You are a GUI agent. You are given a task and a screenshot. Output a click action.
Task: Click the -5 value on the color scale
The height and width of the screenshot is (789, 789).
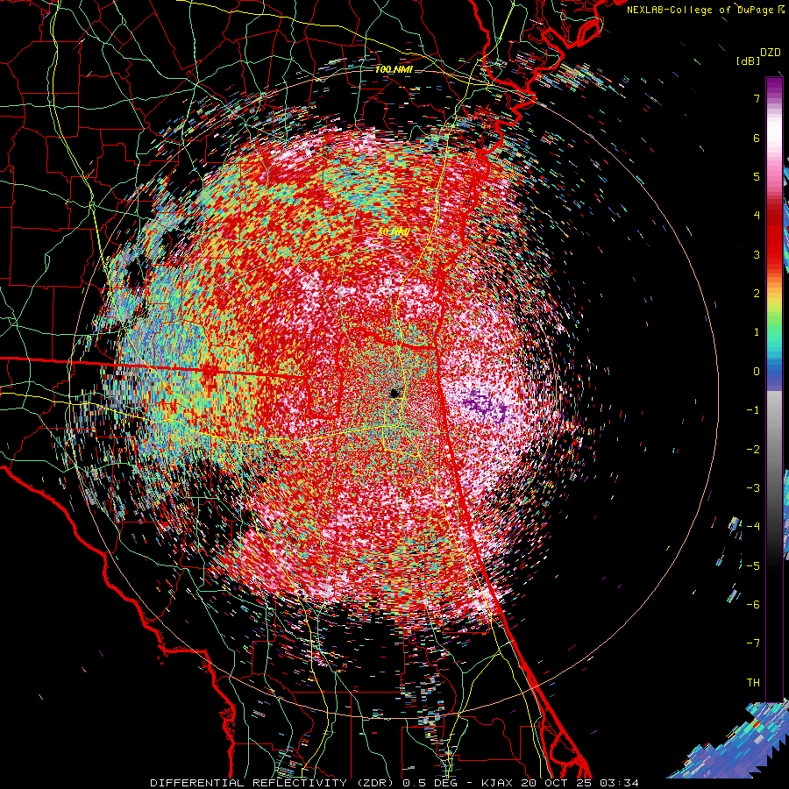click(753, 566)
